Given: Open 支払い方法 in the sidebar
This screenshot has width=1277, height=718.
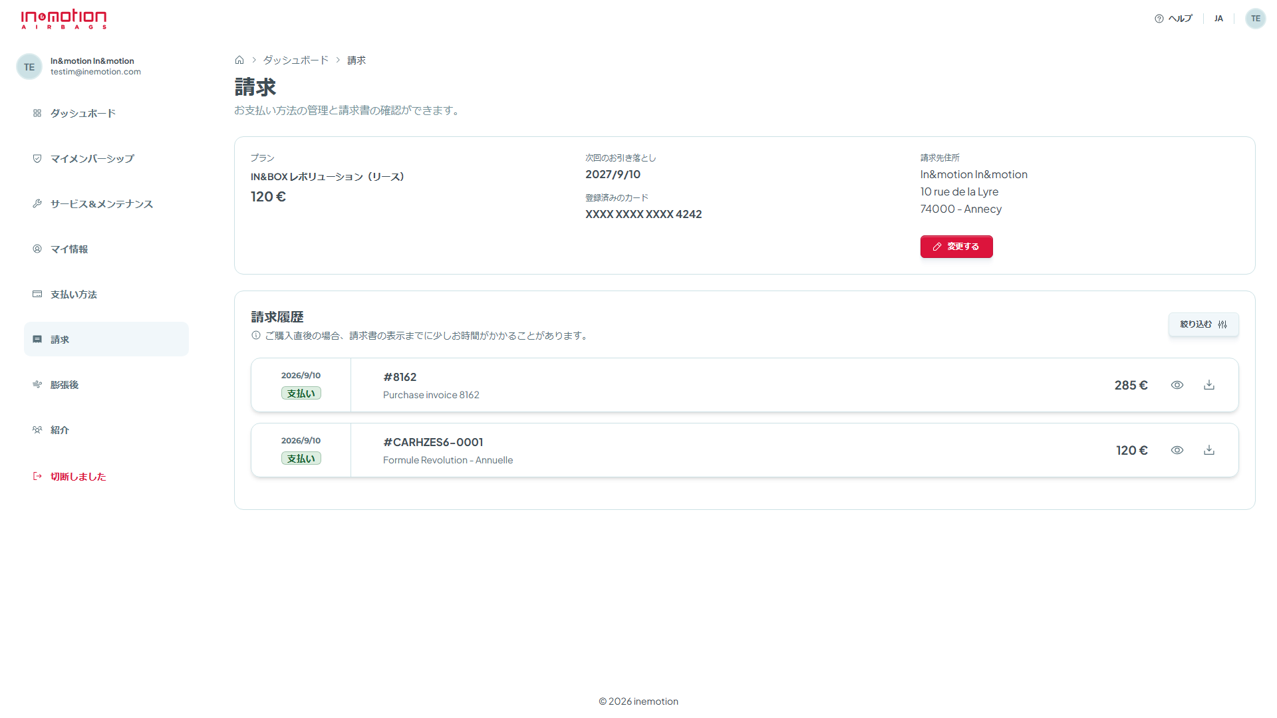Looking at the screenshot, I should point(106,294).
